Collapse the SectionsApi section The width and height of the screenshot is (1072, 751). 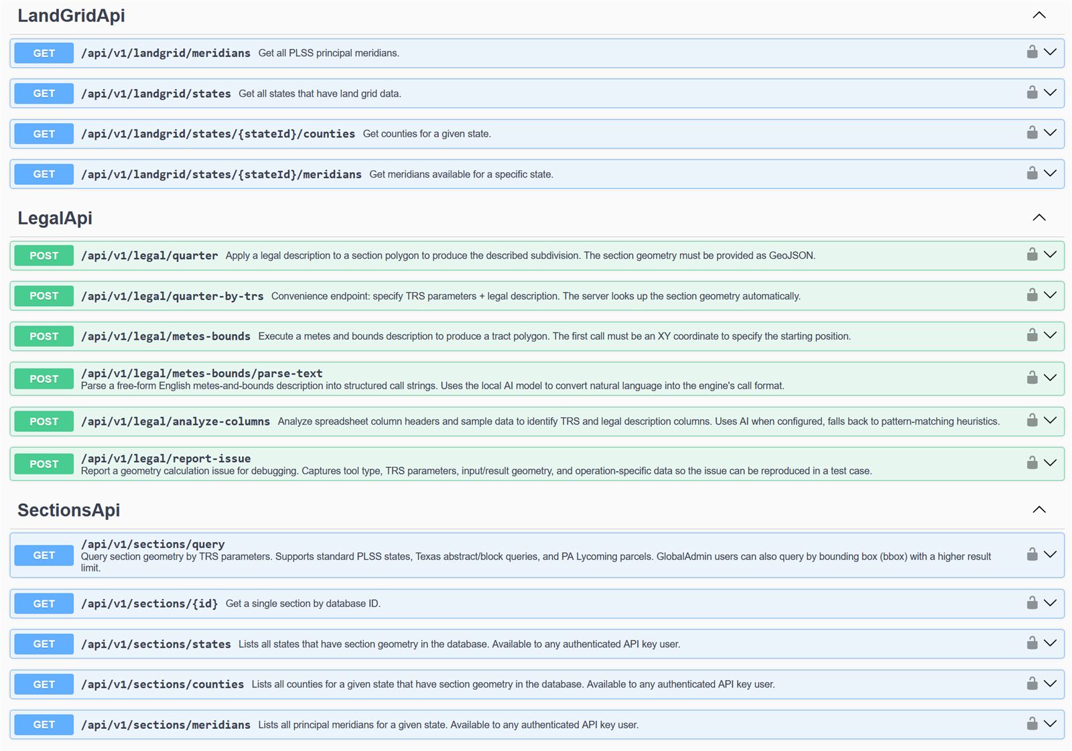pos(1039,509)
